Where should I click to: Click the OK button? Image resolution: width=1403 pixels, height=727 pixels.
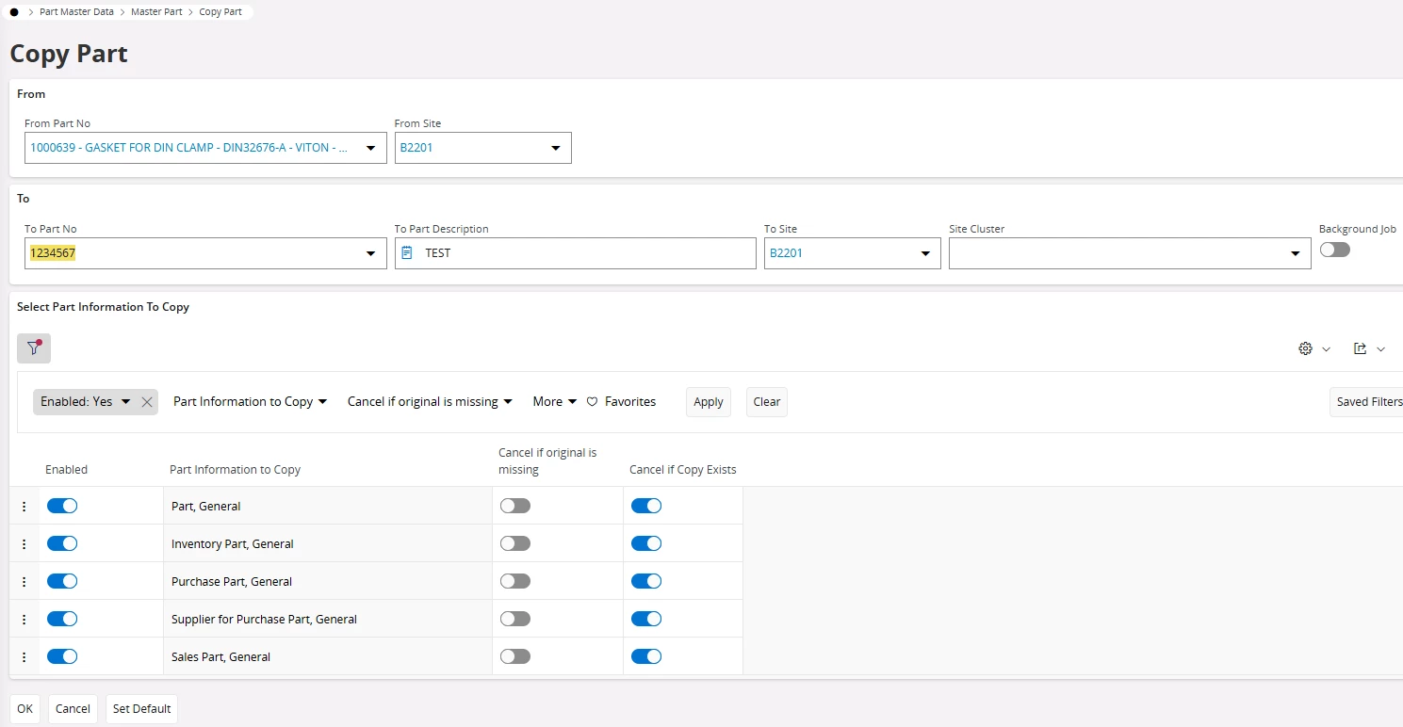coord(24,709)
